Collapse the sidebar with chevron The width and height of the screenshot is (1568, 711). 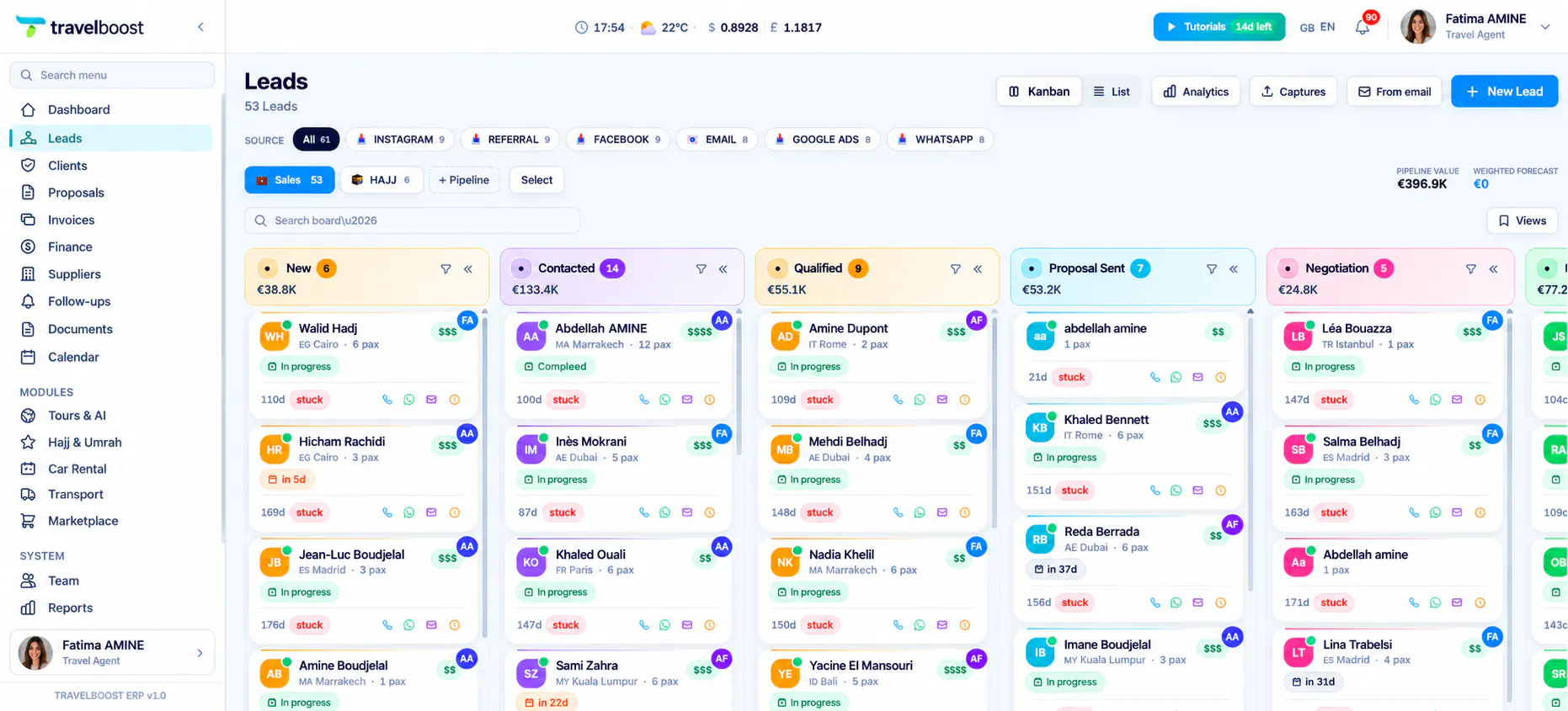click(x=200, y=27)
